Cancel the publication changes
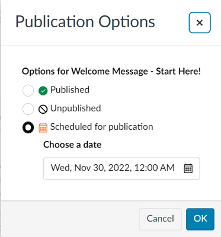The width and height of the screenshot is (221, 237). click(160, 219)
